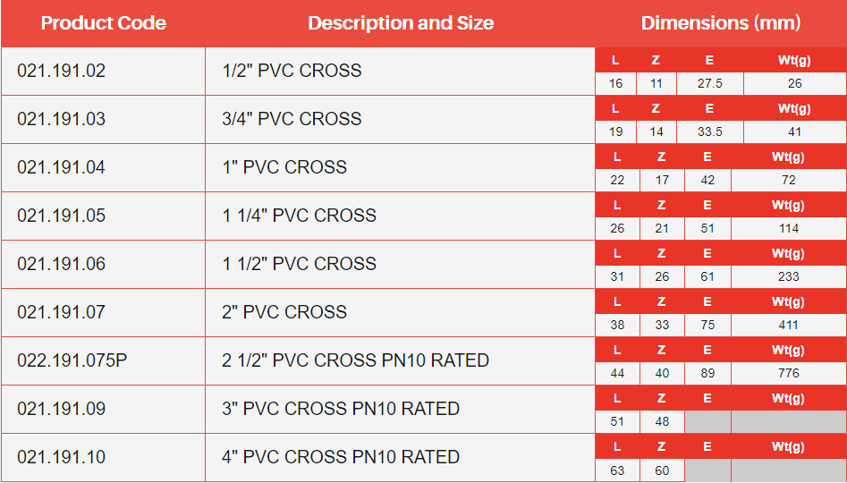
Task: Click product code 022.191.075P
Action: click(x=72, y=360)
